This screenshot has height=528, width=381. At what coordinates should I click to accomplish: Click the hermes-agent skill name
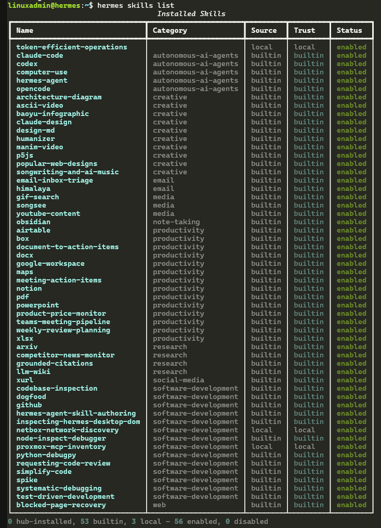(42, 81)
